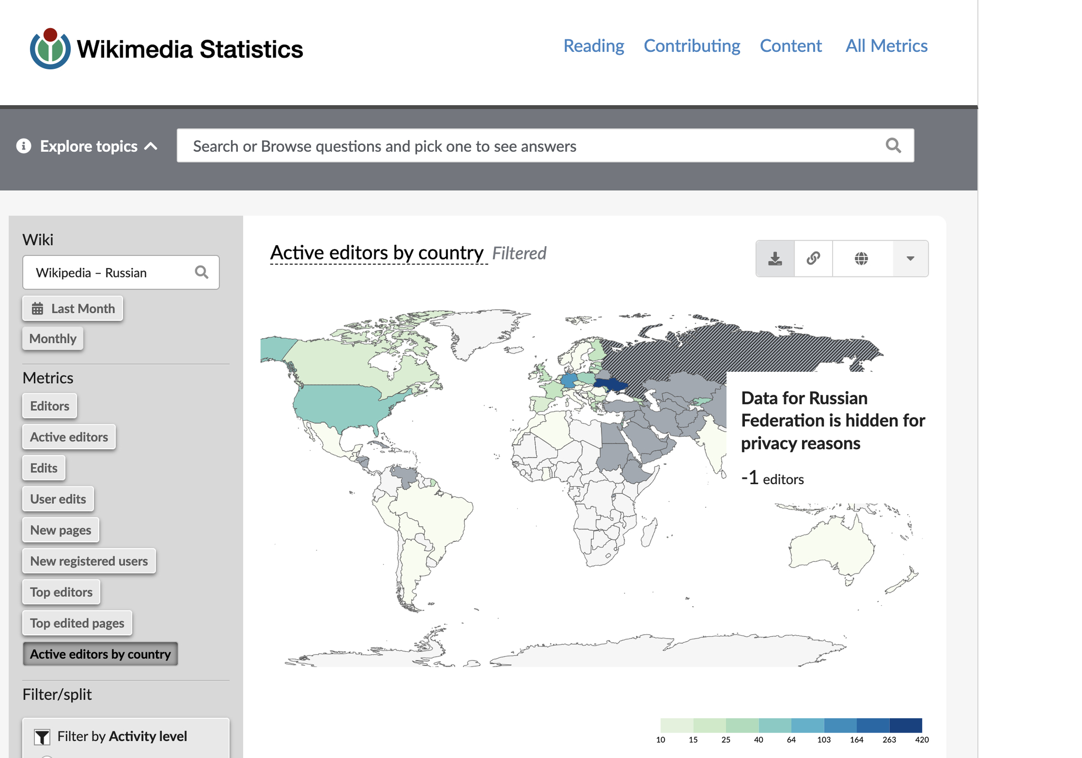Image resolution: width=1082 pixels, height=758 pixels.
Task: Select the New pages metric
Action: 61,530
